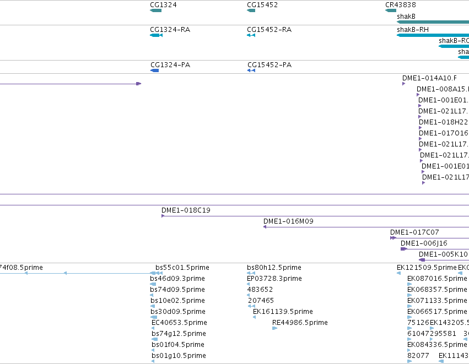Click the CG1324-PA protein glyph

(155, 70)
